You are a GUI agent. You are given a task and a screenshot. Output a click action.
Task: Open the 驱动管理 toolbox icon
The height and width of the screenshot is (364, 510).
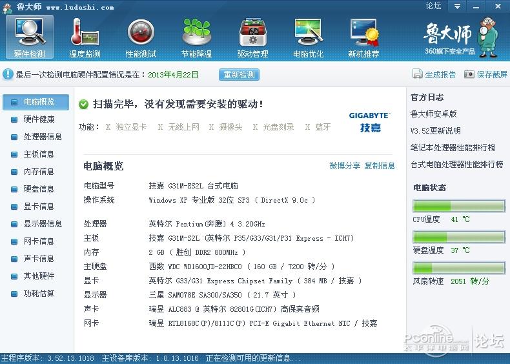pos(252,37)
